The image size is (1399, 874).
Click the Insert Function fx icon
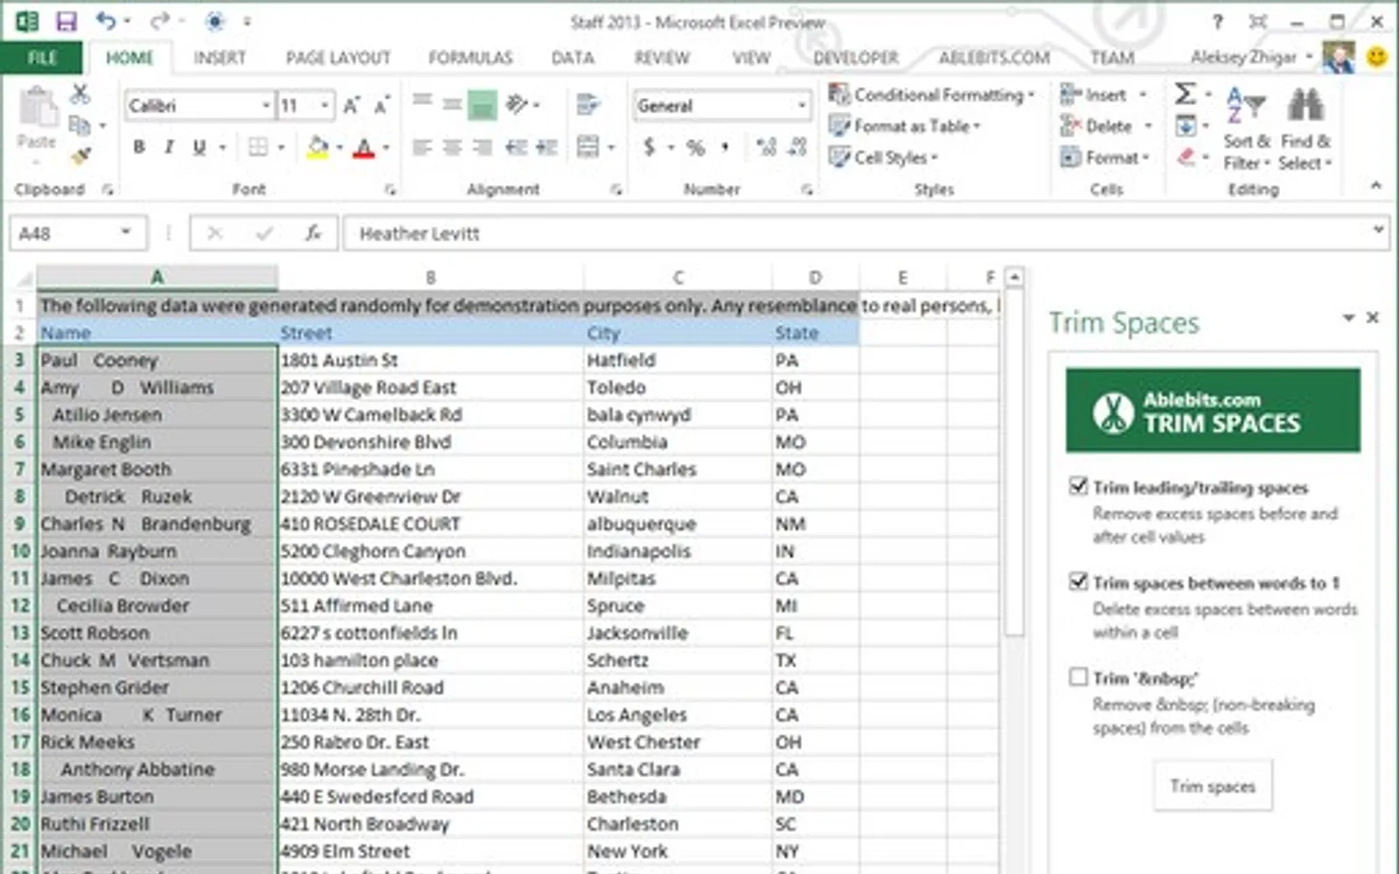click(x=313, y=233)
